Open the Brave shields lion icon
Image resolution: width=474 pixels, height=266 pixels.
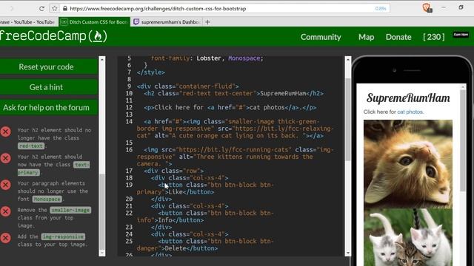point(427,7)
